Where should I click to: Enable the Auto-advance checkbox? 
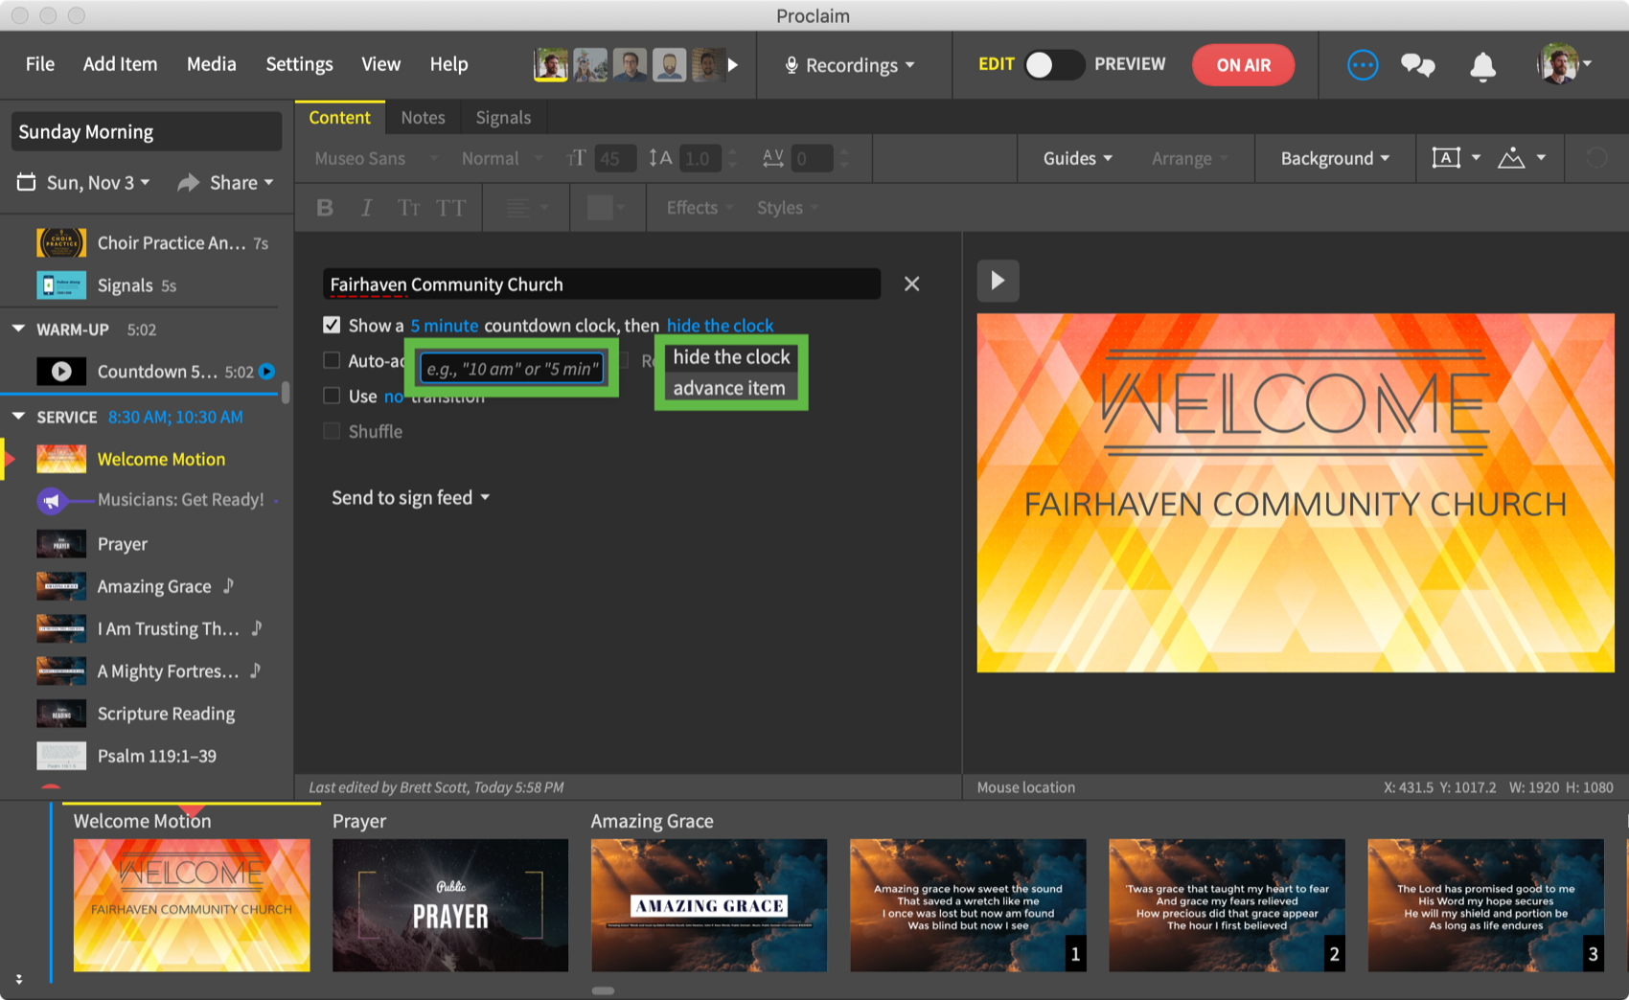coord(332,360)
